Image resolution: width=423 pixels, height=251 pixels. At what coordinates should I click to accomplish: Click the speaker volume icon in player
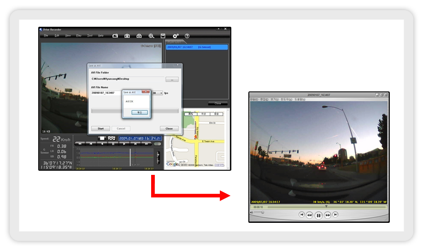pyautogui.click(x=252, y=212)
